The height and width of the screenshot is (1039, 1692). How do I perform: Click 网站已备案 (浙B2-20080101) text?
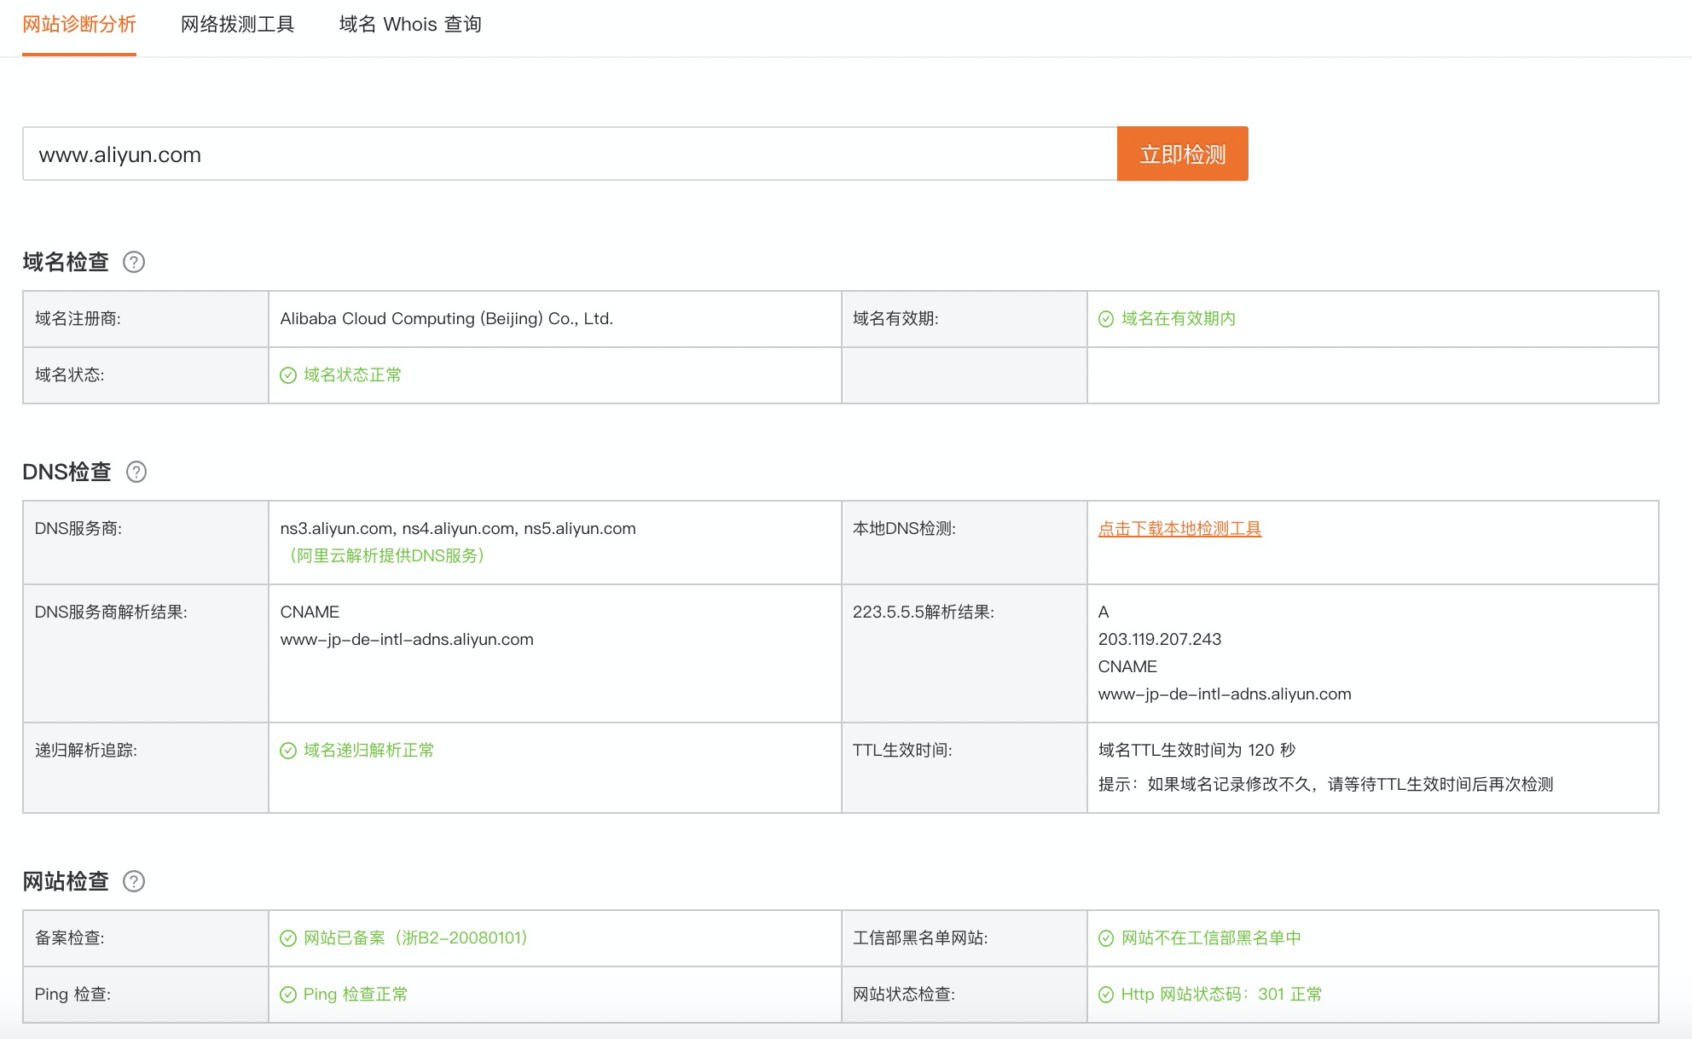coord(416,938)
